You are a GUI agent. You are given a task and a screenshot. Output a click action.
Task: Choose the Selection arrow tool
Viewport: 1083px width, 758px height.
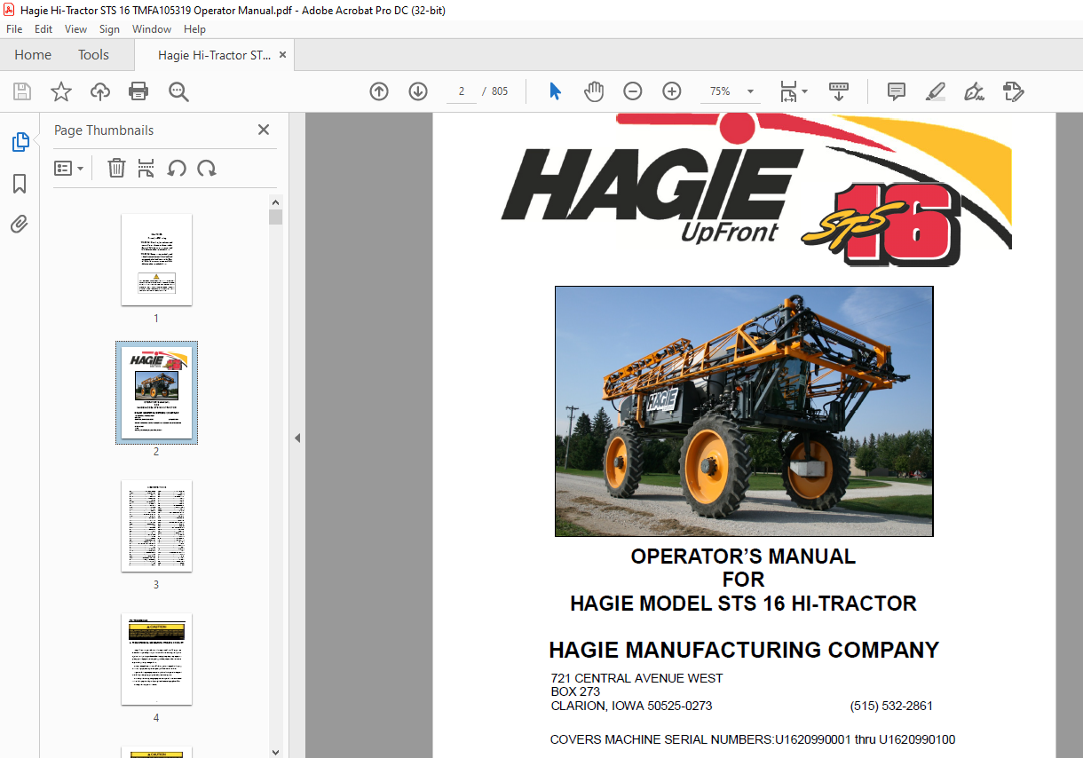point(556,91)
